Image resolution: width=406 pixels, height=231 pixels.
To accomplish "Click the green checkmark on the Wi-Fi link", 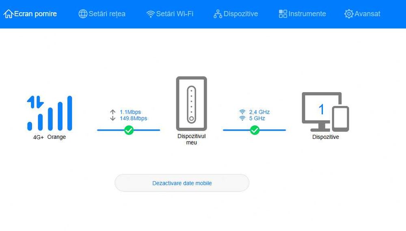I will click(x=255, y=130).
